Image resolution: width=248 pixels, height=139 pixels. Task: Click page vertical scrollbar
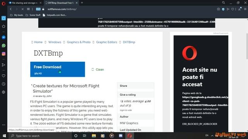pyautogui.click(x=247, y=46)
